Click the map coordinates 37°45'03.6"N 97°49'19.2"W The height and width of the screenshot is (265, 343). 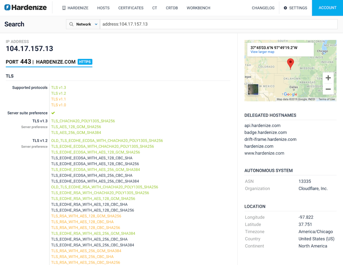pyautogui.click(x=274, y=48)
